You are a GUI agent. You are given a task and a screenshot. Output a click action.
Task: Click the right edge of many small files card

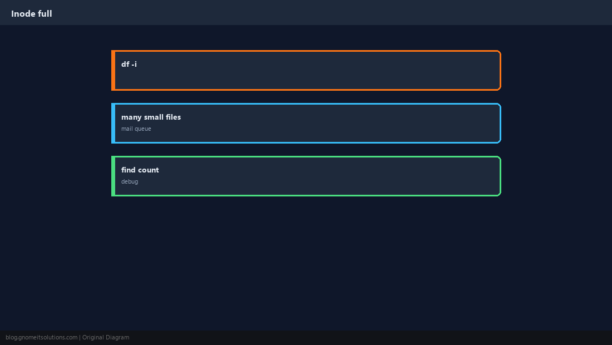click(x=500, y=124)
